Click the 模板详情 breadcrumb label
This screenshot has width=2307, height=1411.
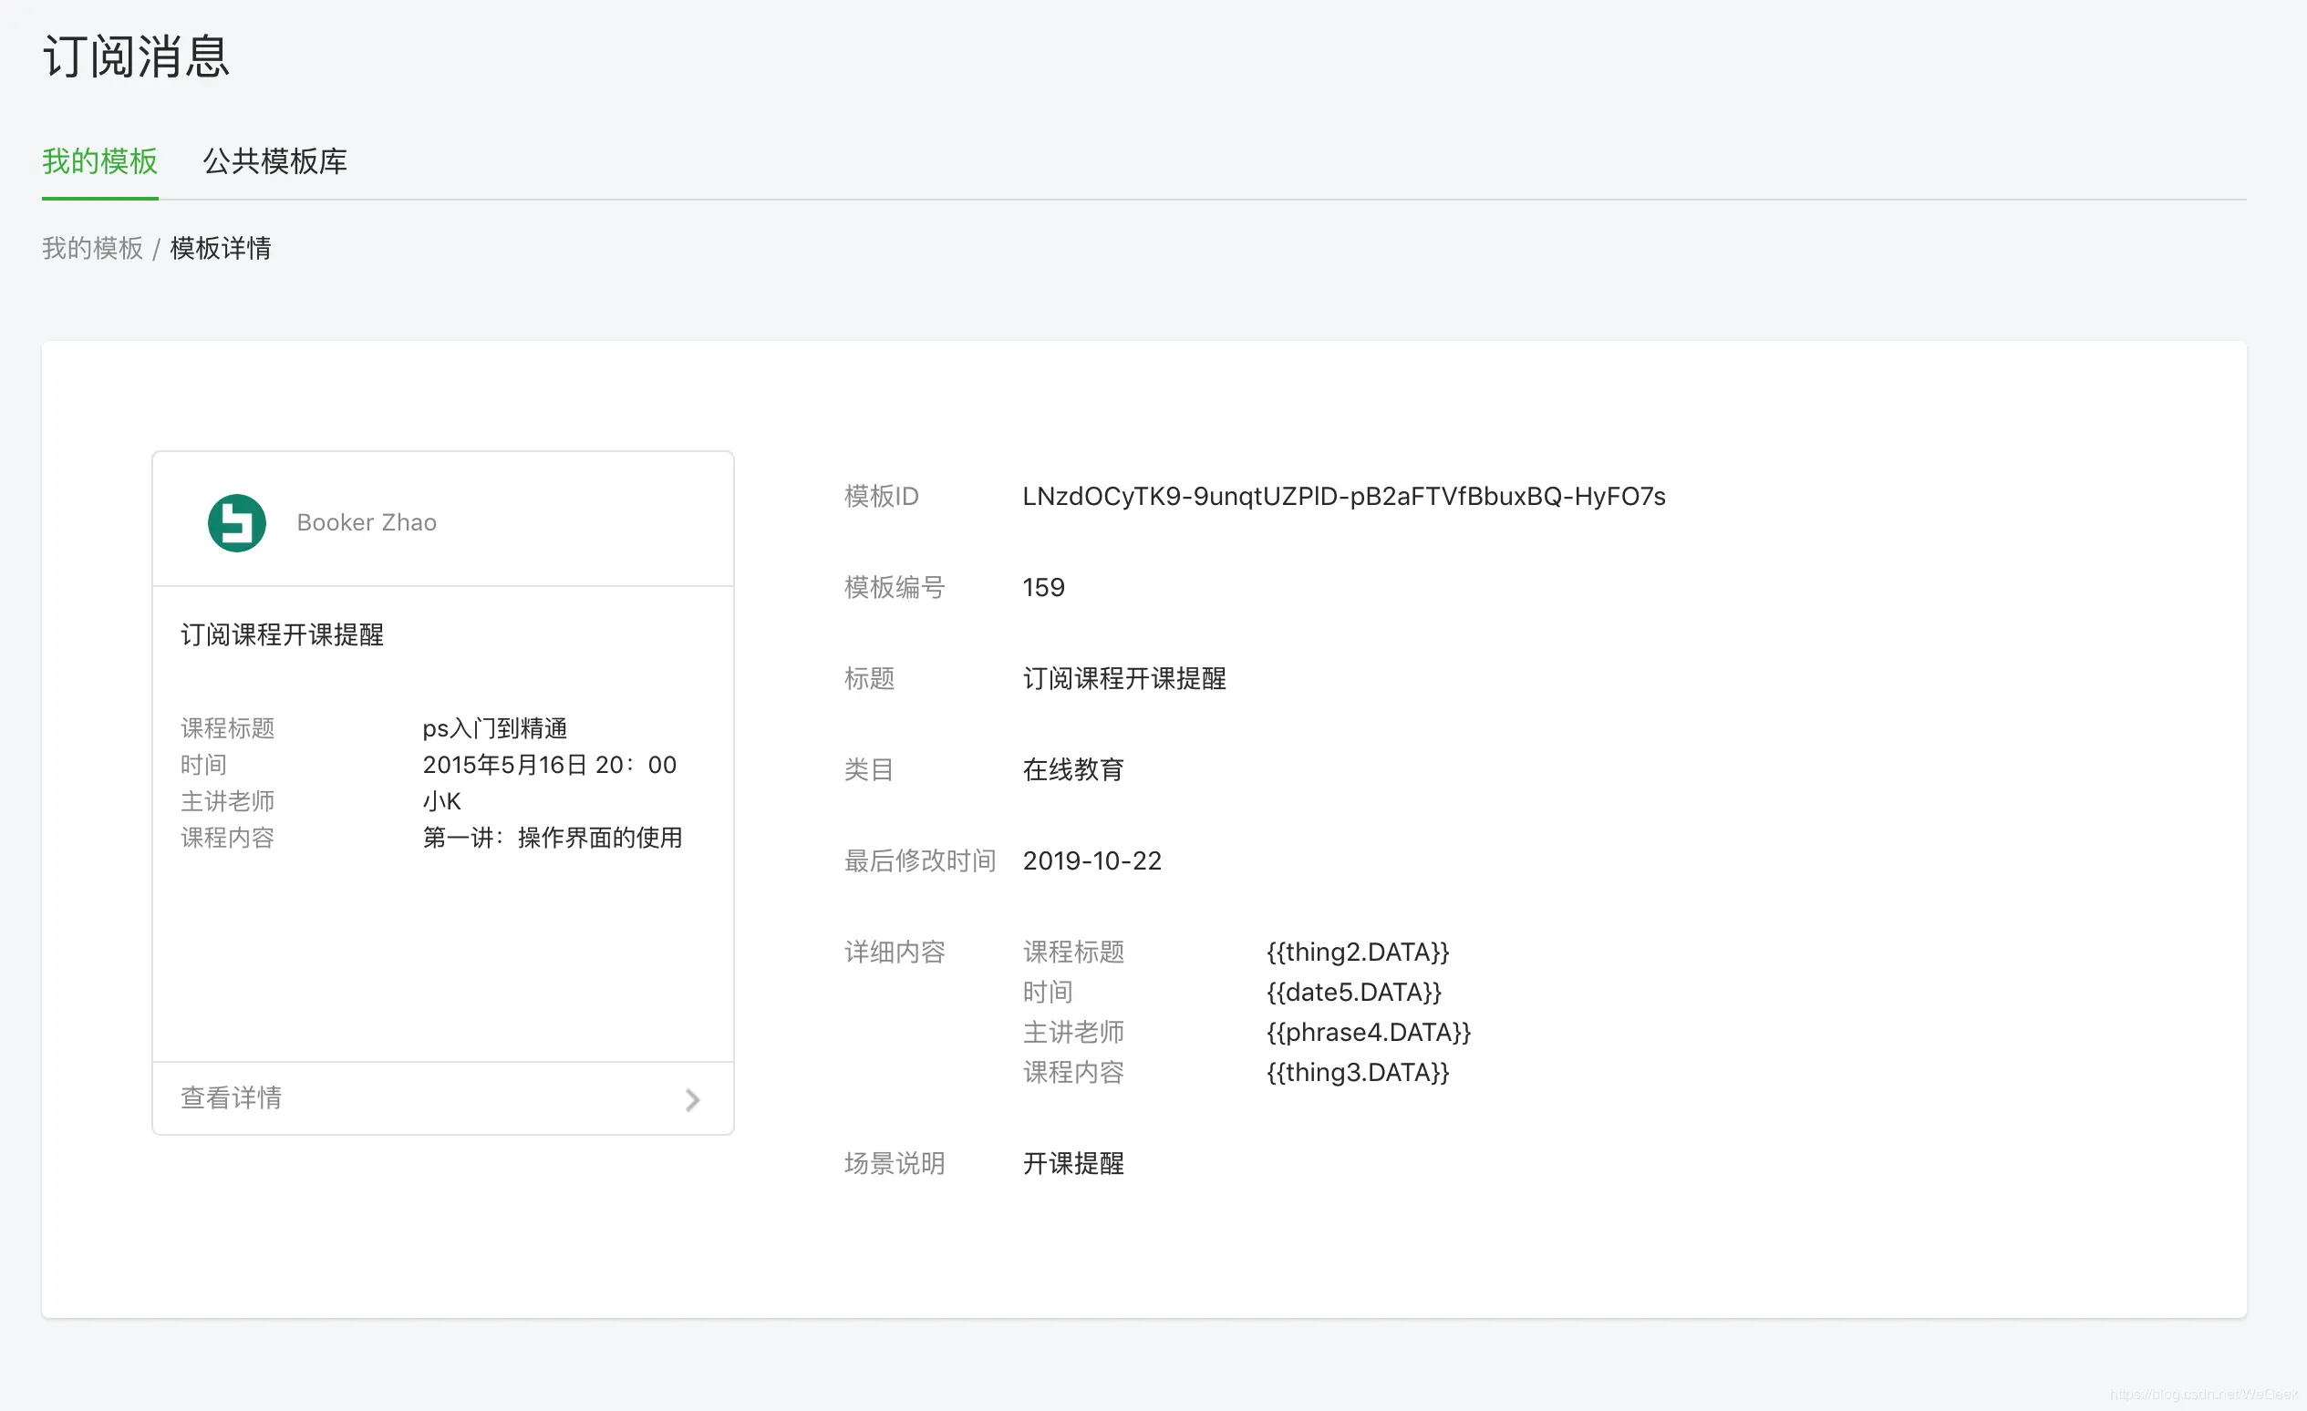tap(219, 248)
